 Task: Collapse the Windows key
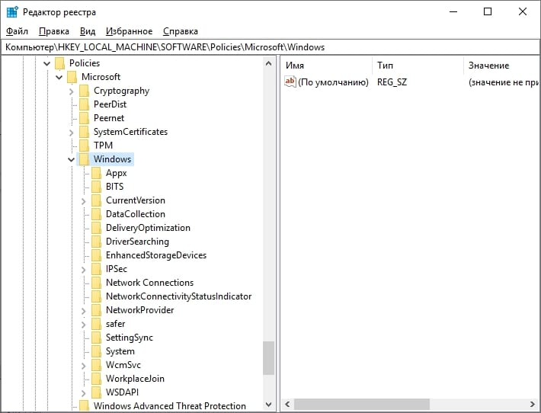pyautogui.click(x=71, y=159)
